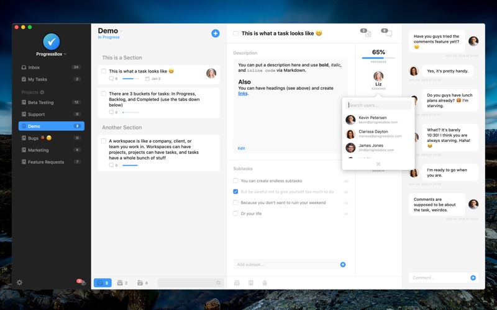Click 'Another Section' heading
Screen dimensions: 497x310
(x=122, y=128)
